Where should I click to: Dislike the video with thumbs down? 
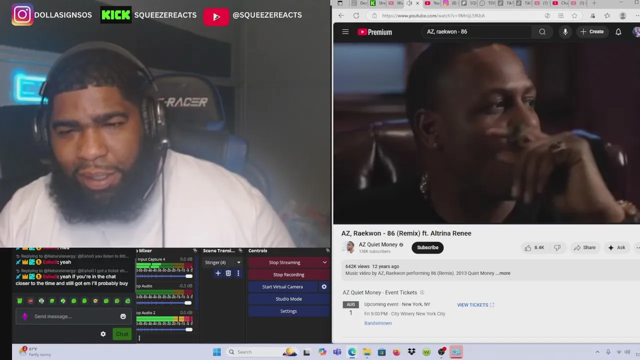point(557,247)
